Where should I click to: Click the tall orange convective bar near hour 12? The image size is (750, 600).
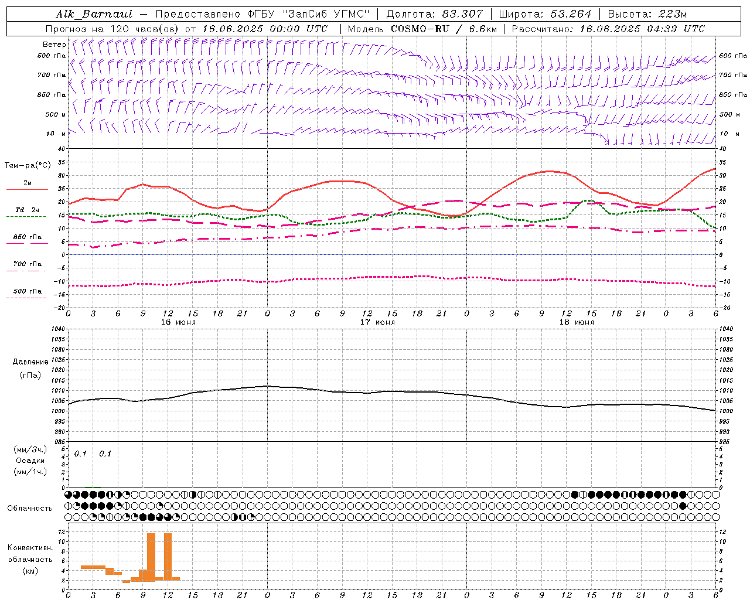tap(168, 556)
